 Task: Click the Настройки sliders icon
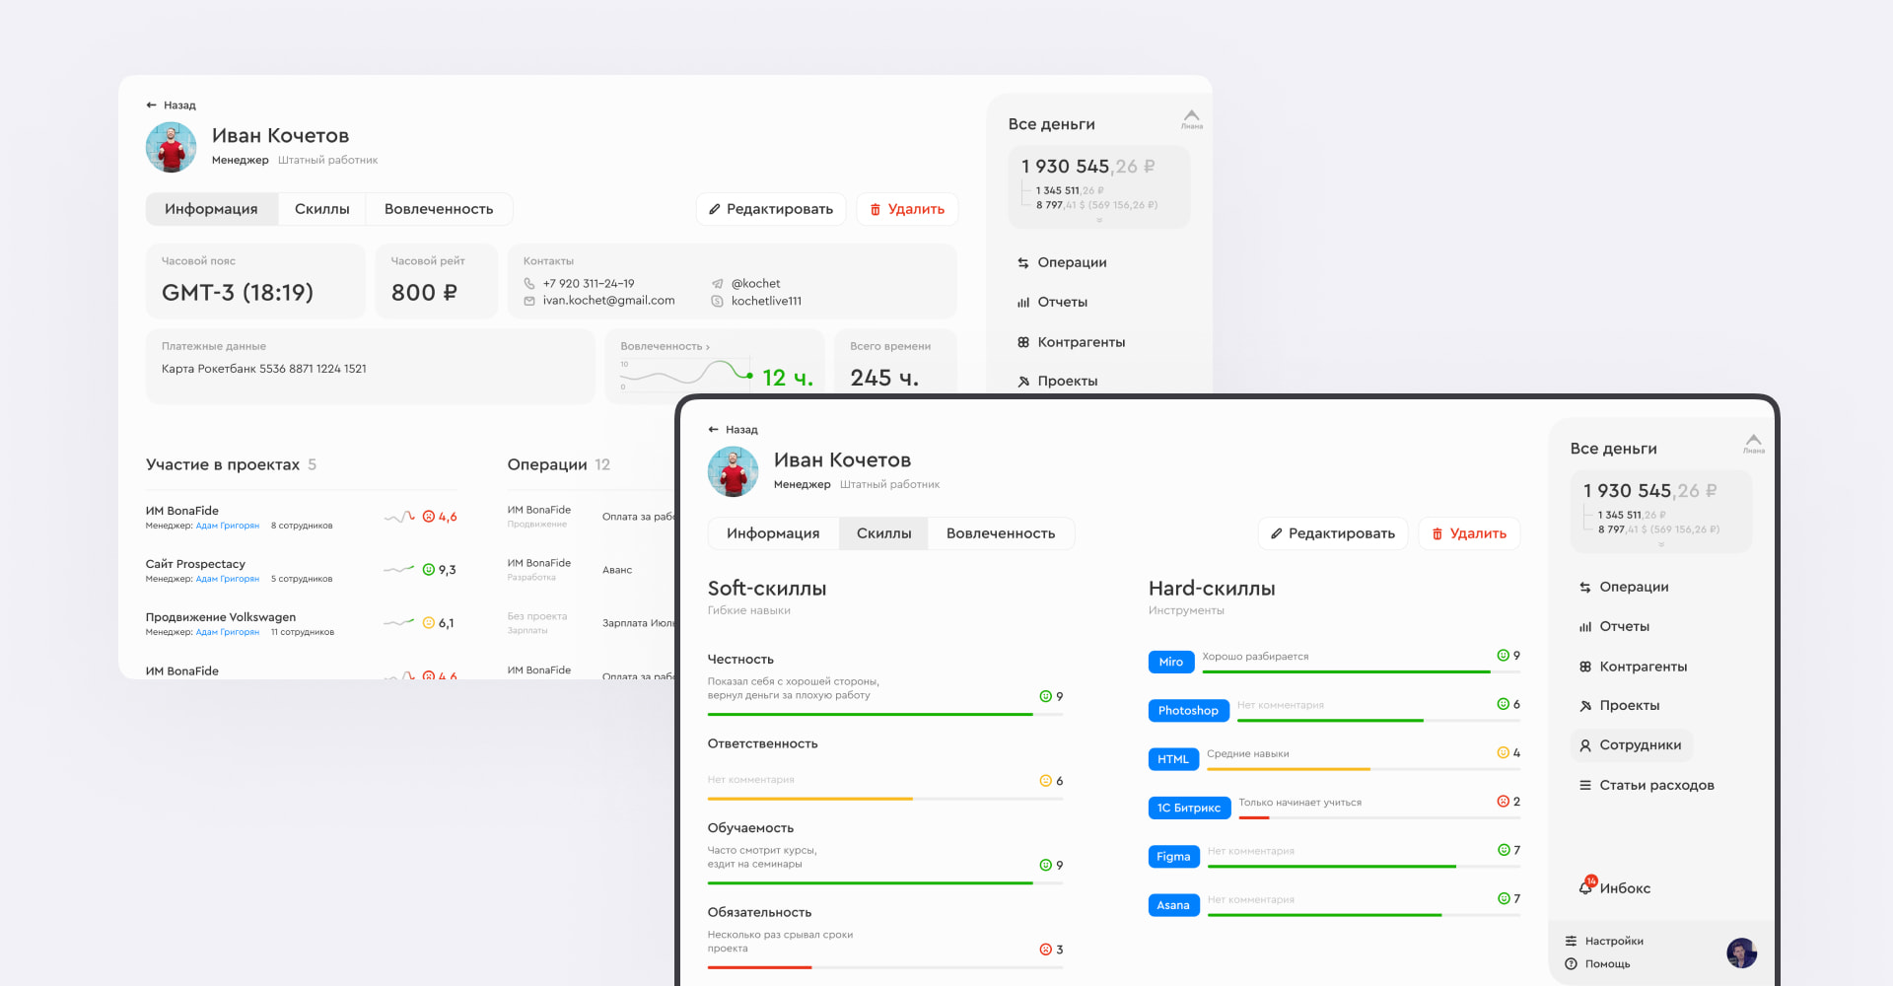point(1571,942)
